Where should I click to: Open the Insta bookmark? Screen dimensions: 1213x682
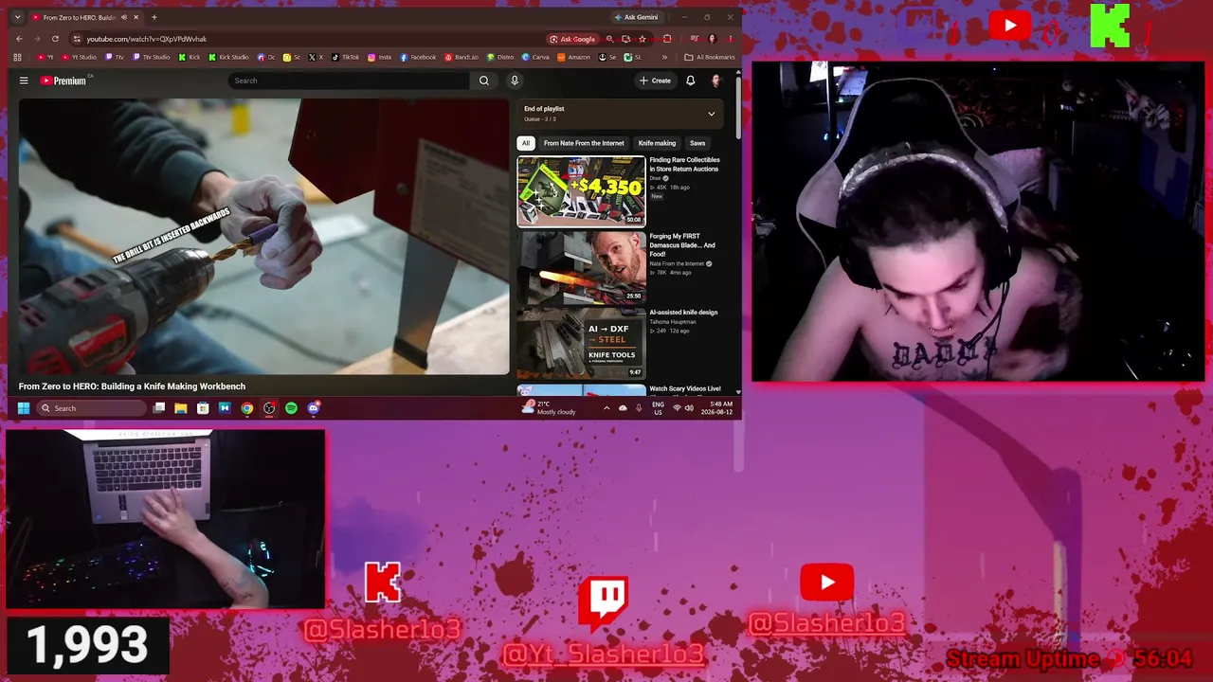point(380,57)
